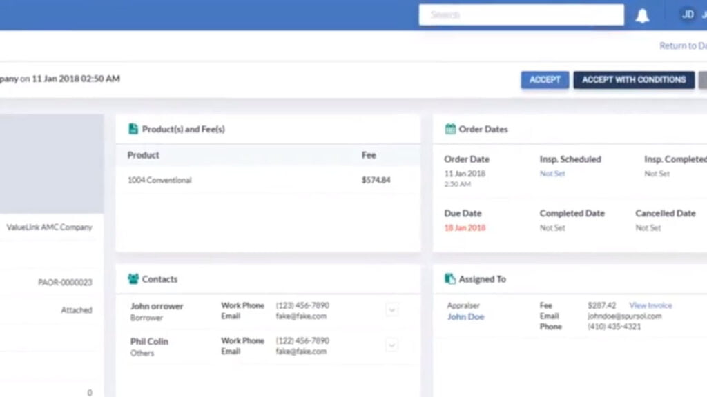Follow the Return to Dashboard link
The width and height of the screenshot is (707, 397).
click(x=683, y=45)
